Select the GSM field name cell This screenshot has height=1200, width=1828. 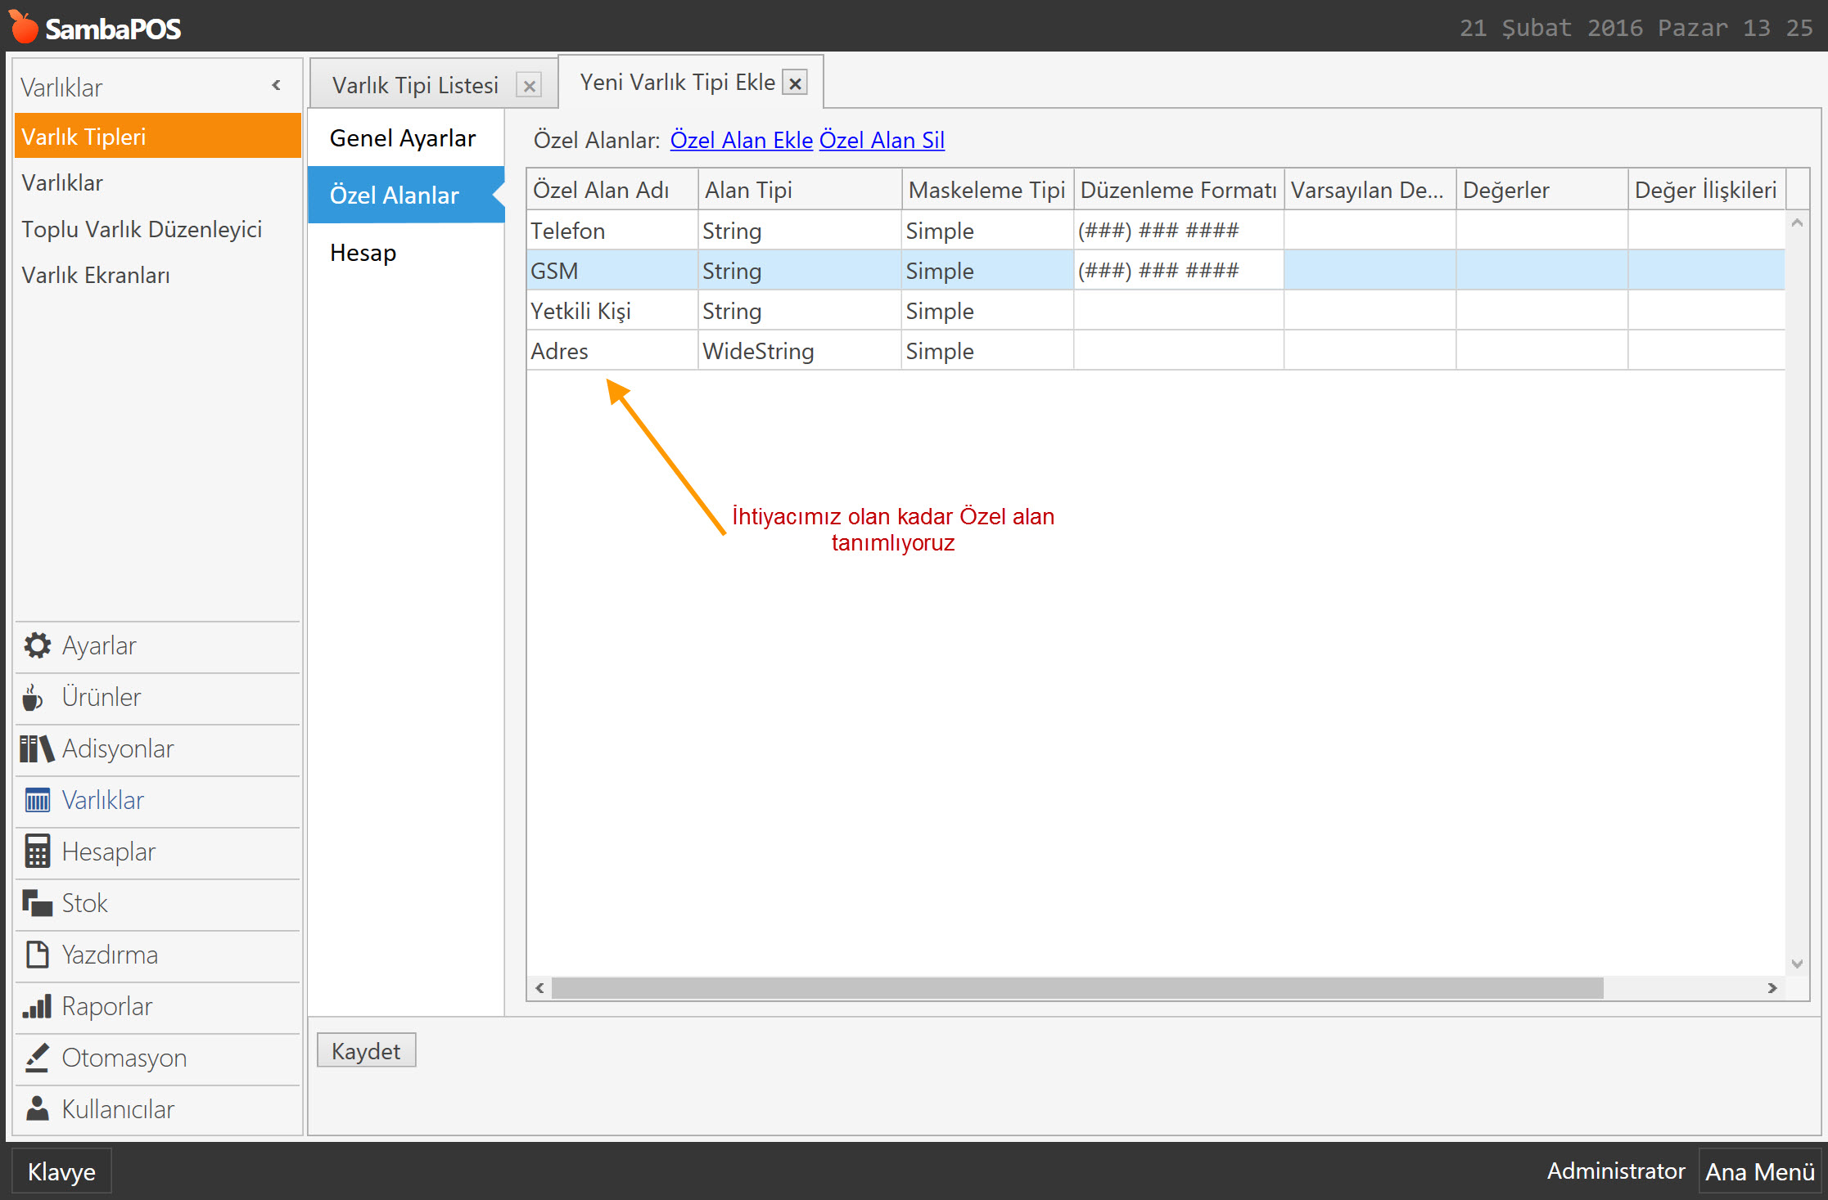(x=612, y=271)
